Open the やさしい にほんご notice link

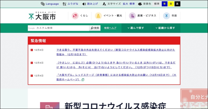tap(116, 65)
